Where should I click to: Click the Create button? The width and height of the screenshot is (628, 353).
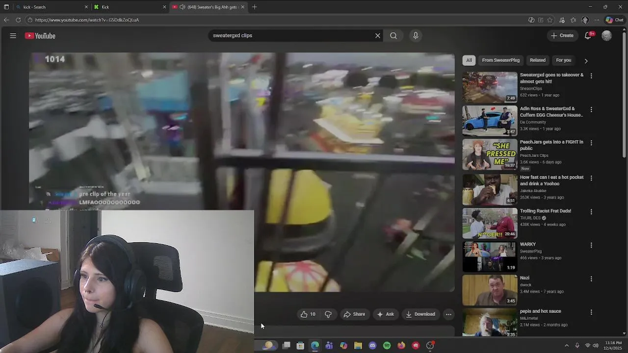(x=562, y=35)
